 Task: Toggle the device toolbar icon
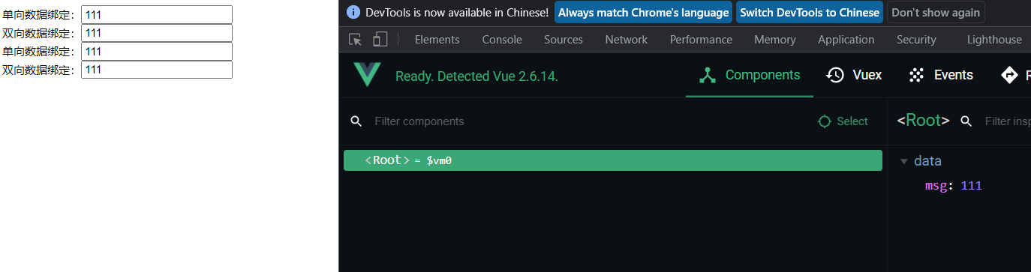[380, 40]
